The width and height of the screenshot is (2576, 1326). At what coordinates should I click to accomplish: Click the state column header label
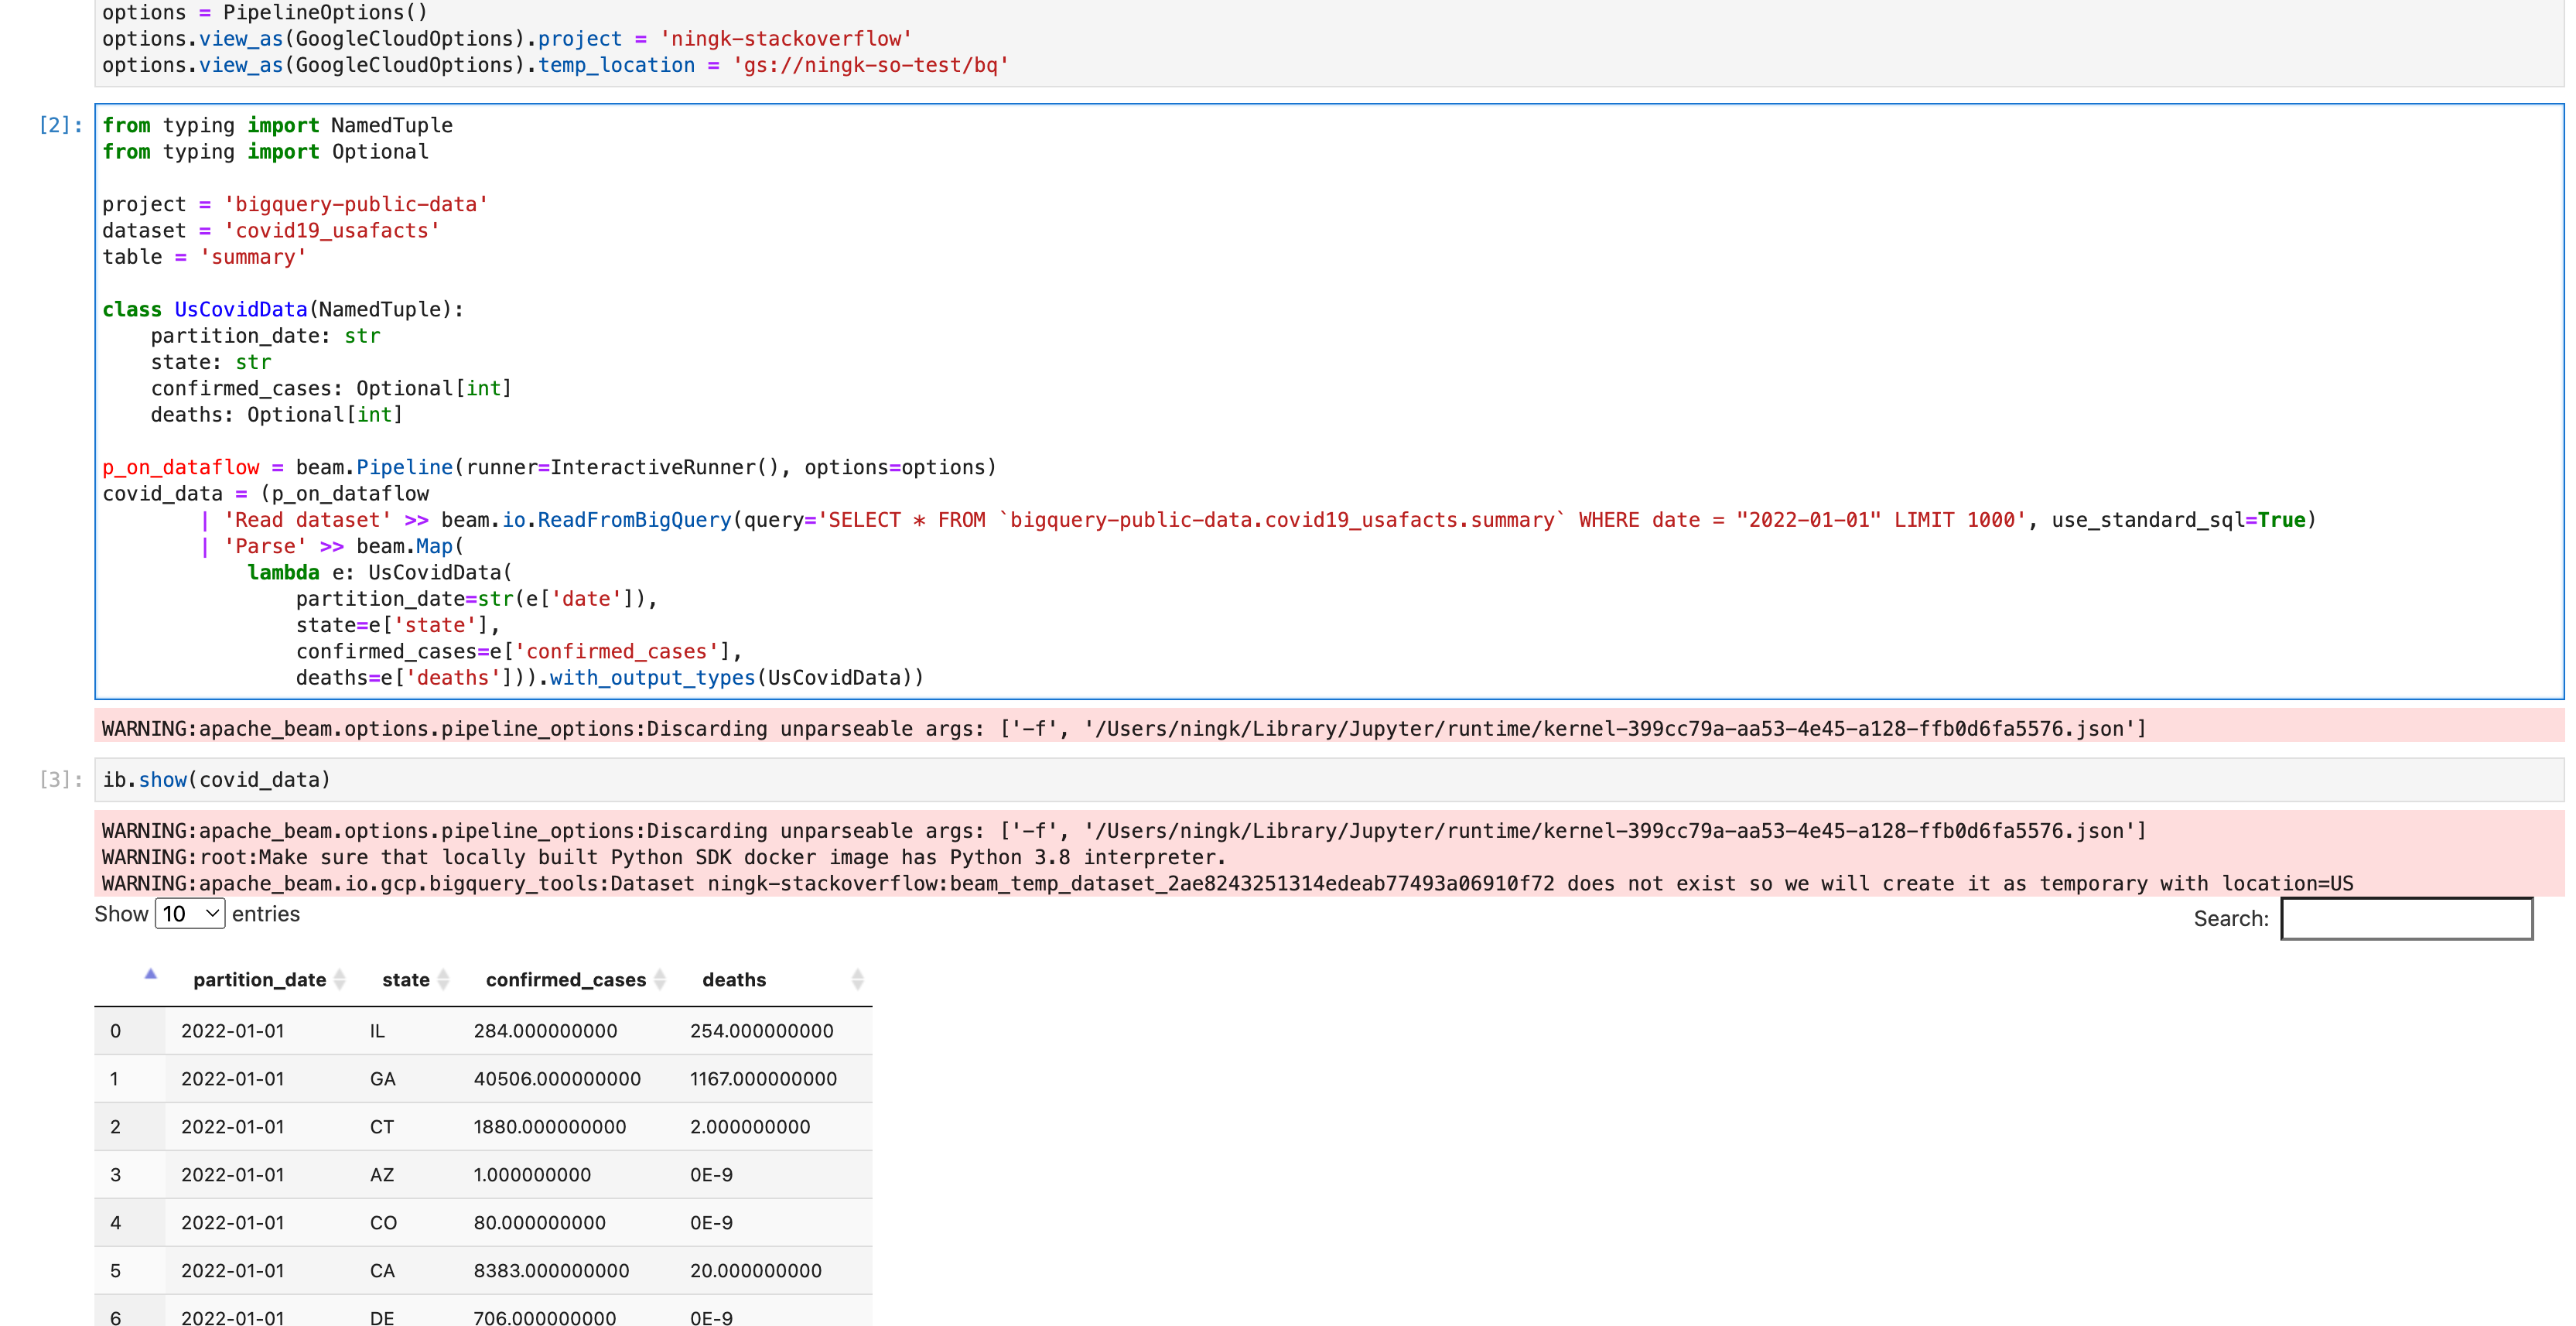point(405,980)
